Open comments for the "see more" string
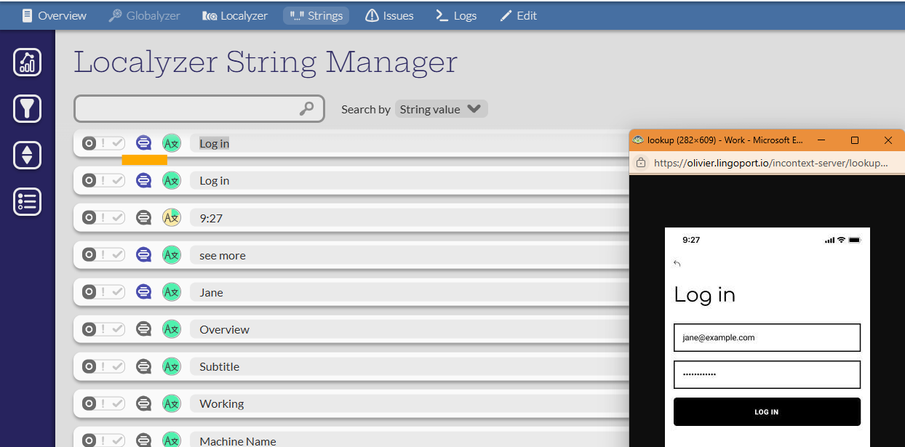905x447 pixels. 144,255
